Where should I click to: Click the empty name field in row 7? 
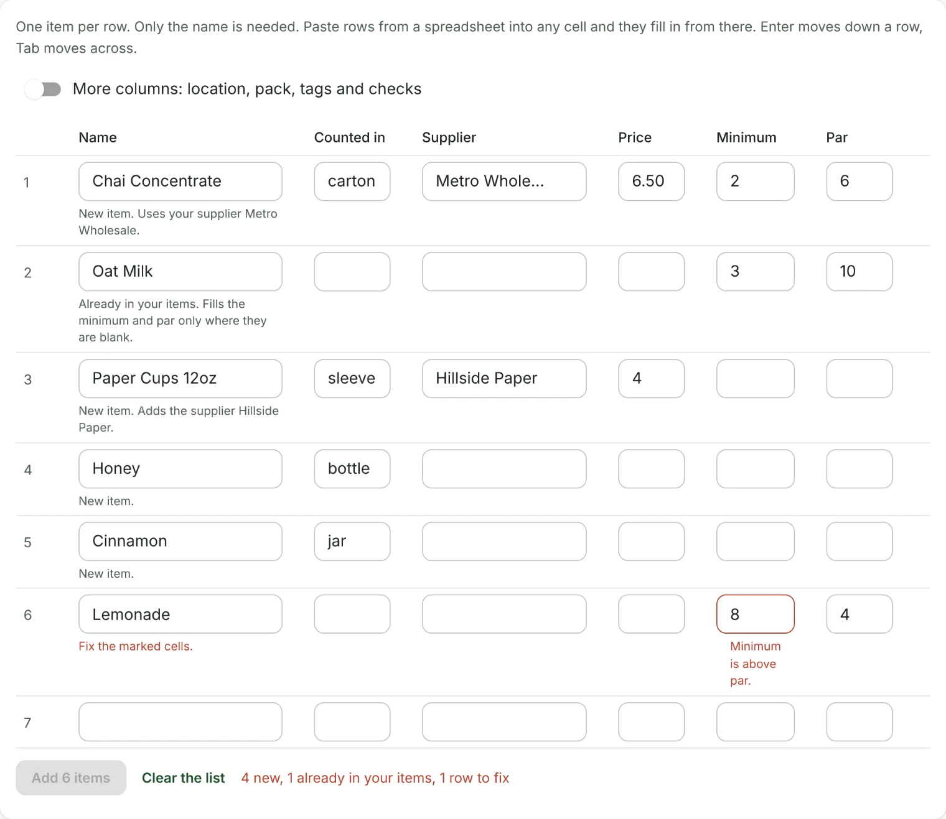(x=180, y=722)
